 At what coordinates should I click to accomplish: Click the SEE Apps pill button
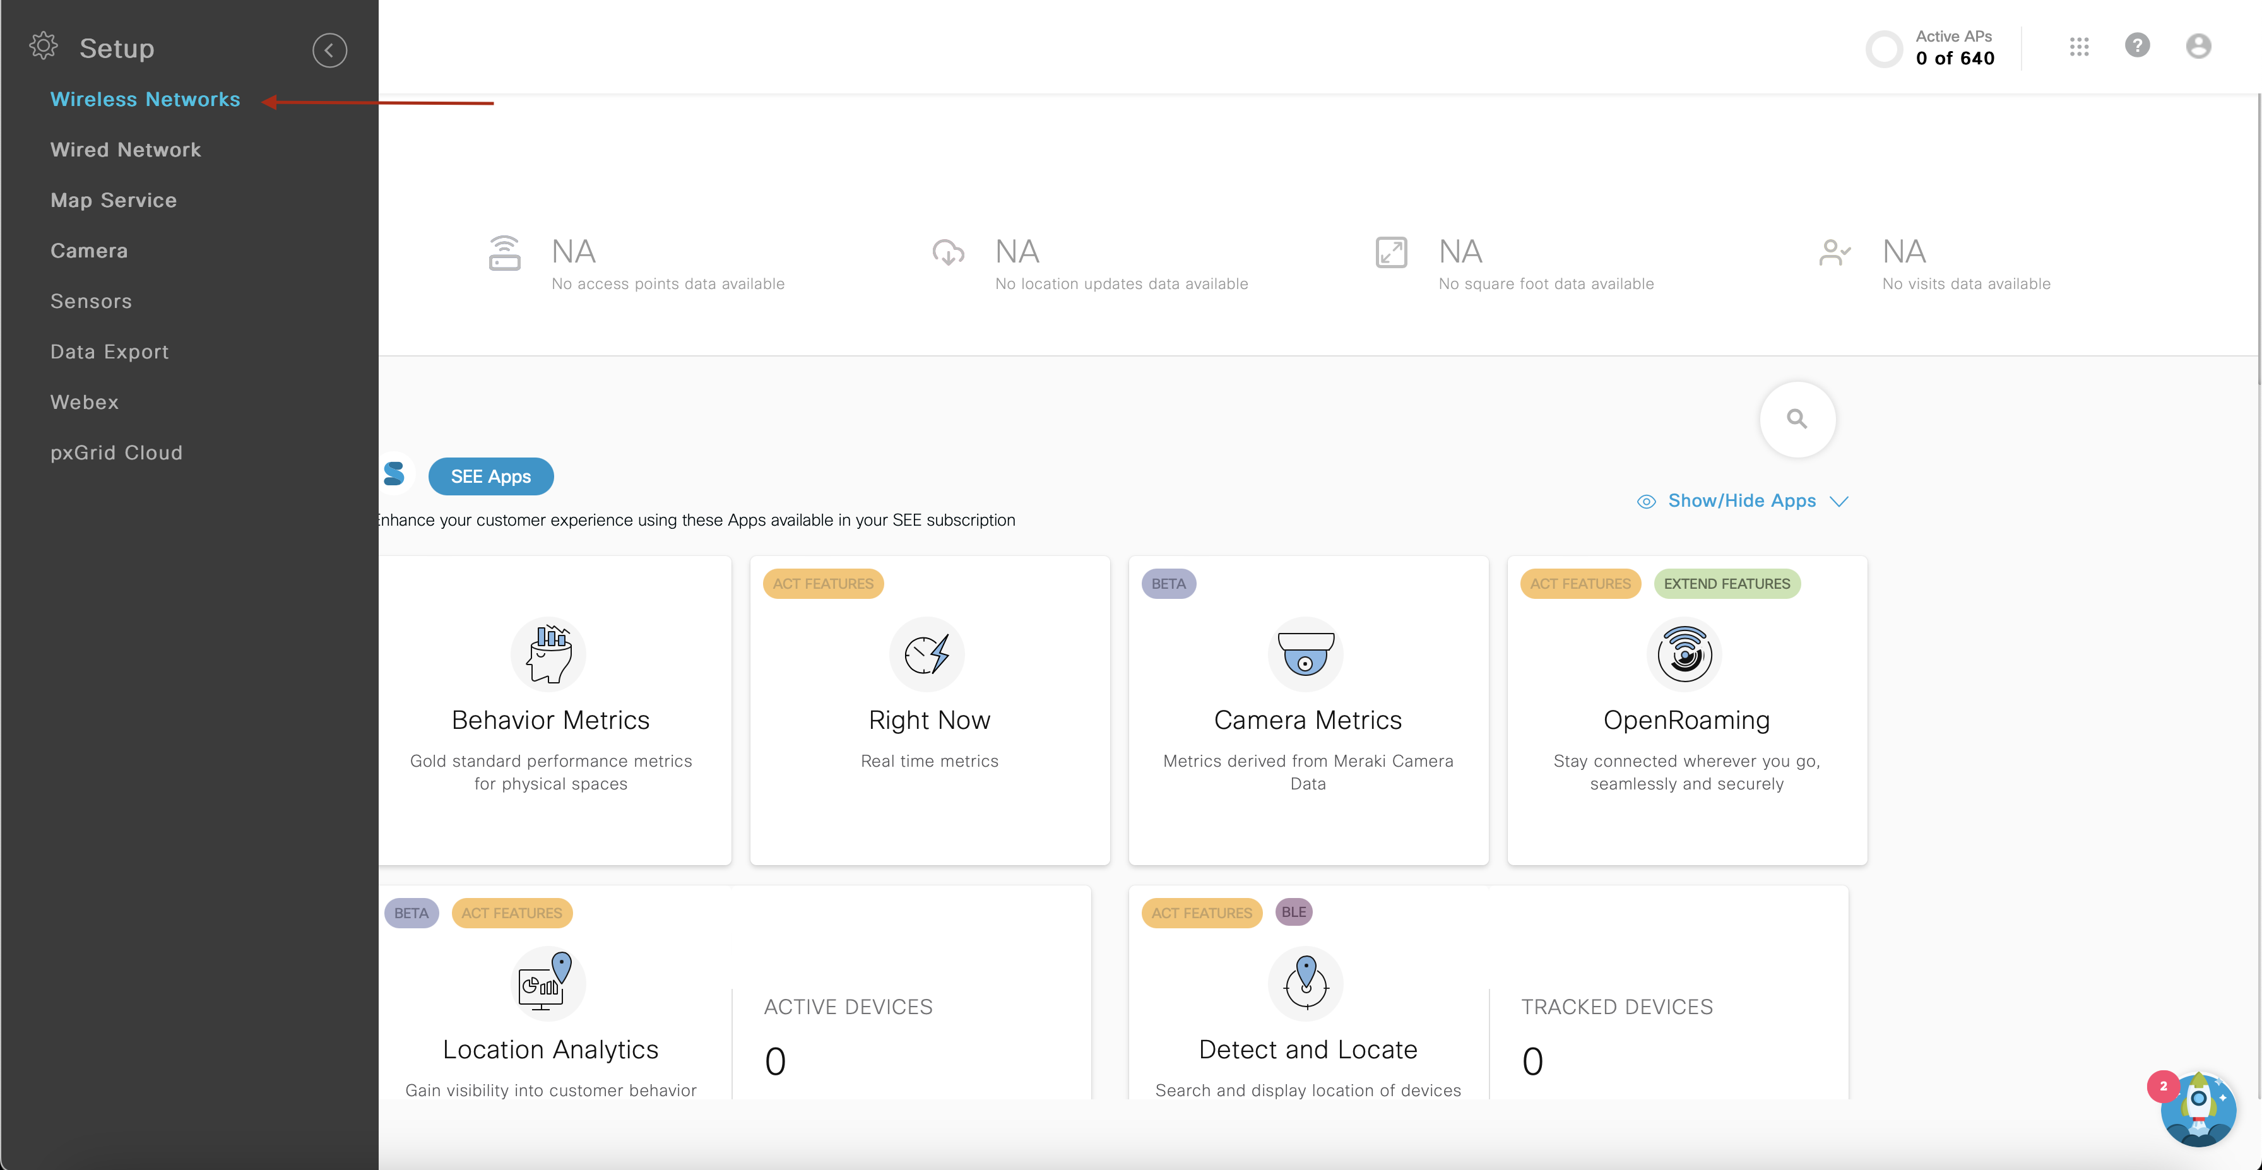click(x=491, y=476)
